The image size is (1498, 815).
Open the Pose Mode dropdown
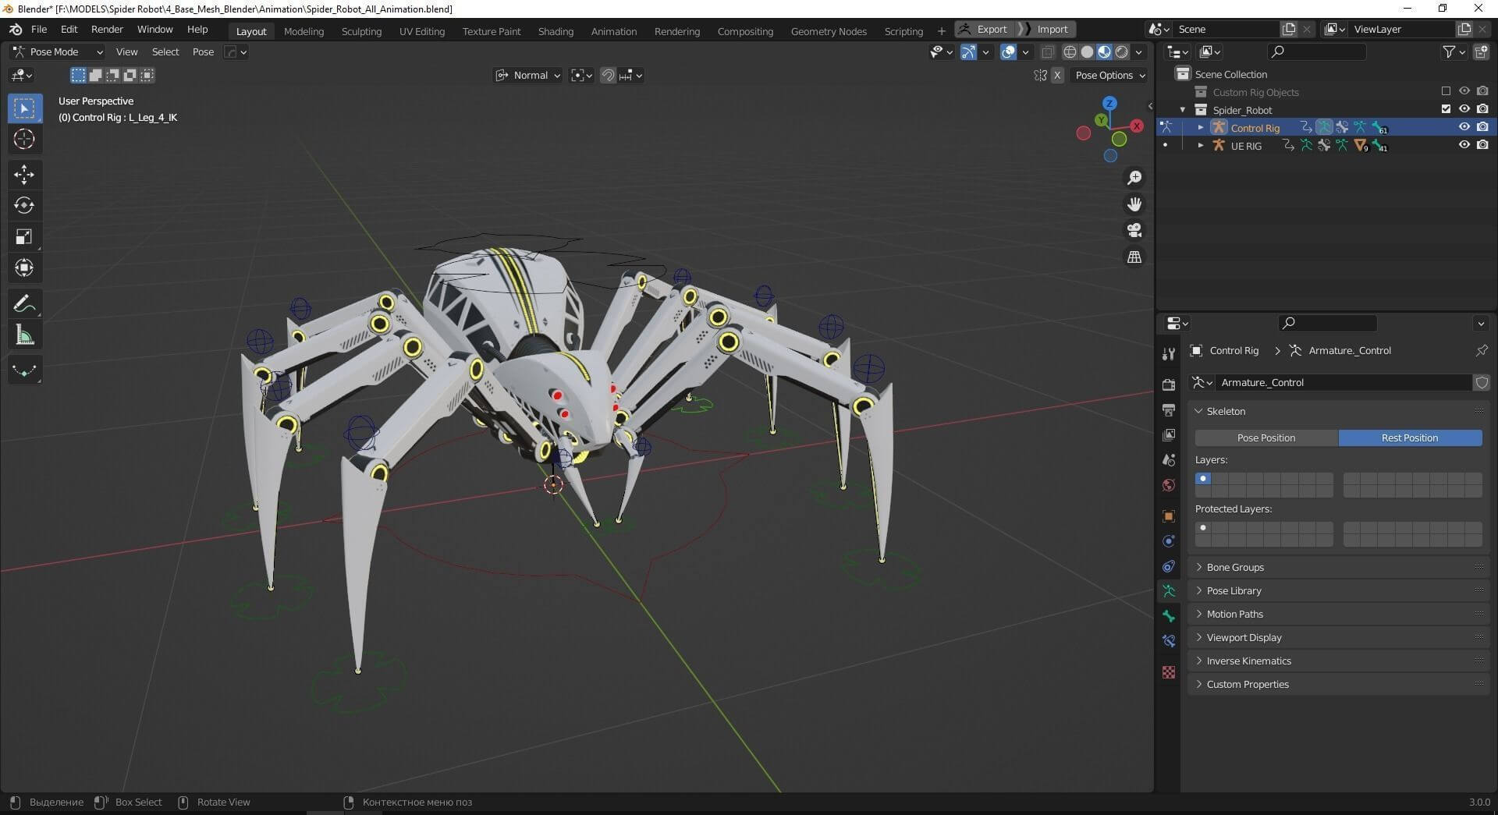coord(56,51)
